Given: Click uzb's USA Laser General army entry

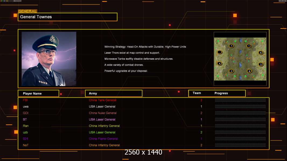Looking at the screenshot, I should coord(102,132).
